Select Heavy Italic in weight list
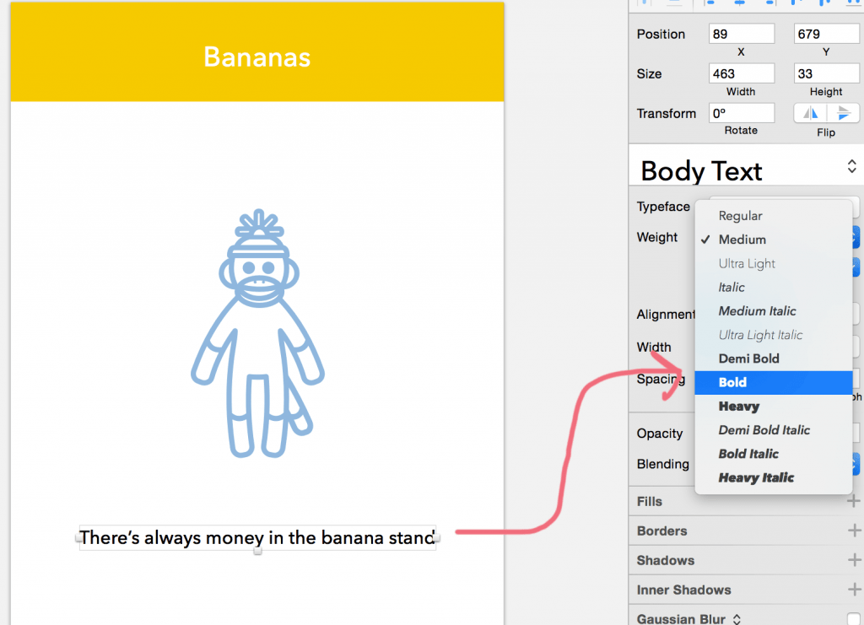Screen dimensions: 864x625 pos(756,477)
